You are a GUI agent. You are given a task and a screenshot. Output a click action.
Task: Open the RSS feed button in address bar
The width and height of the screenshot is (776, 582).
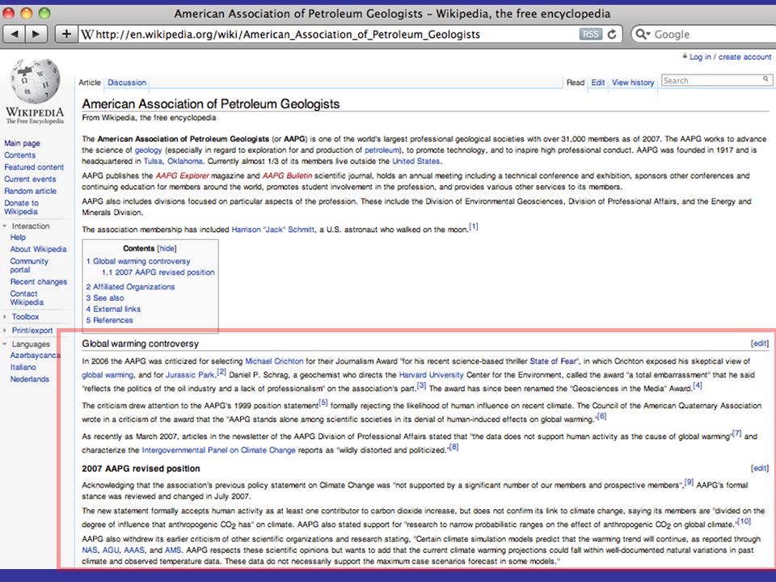coord(590,34)
